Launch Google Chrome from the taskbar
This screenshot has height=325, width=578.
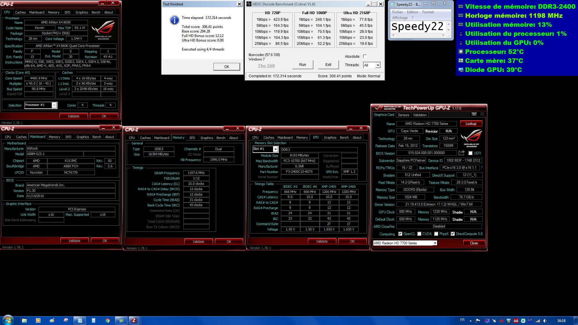[107, 320]
